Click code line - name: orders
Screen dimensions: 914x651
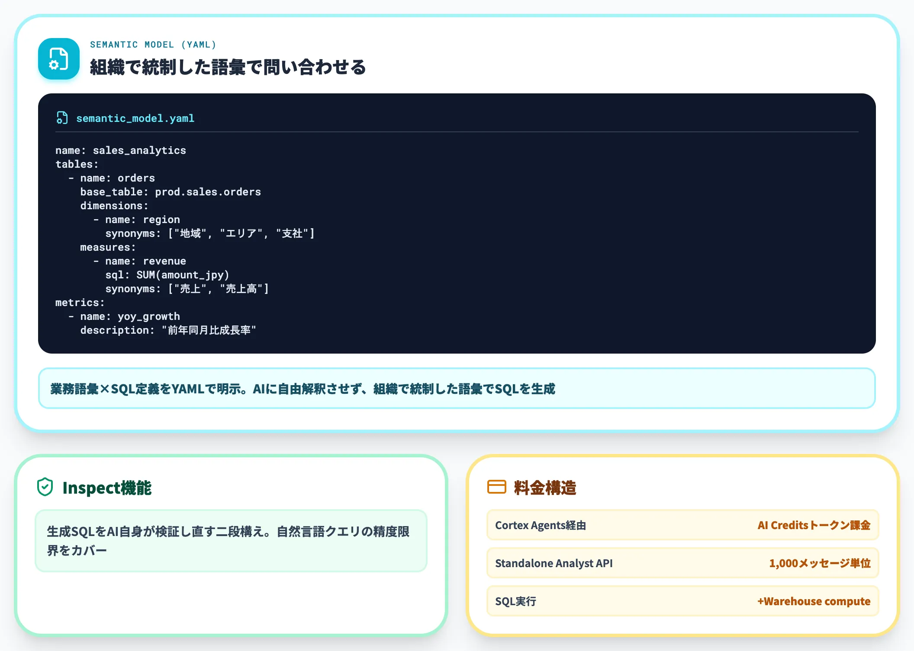click(111, 178)
